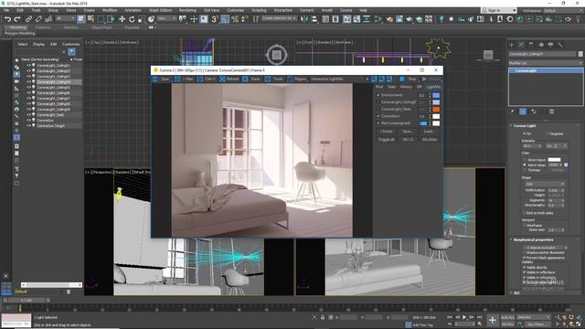Screen dimensions: 585x329
Task: Click the Stop render button
Action: pyautogui.click(x=409, y=80)
